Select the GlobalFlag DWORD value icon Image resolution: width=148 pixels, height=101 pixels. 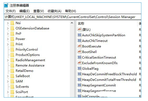pos(79,68)
